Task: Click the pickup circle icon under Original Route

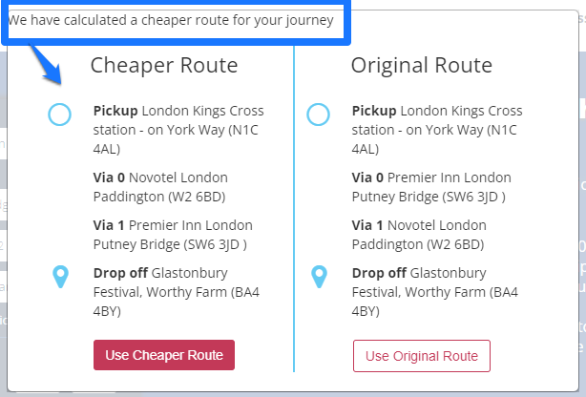Action: (x=318, y=115)
